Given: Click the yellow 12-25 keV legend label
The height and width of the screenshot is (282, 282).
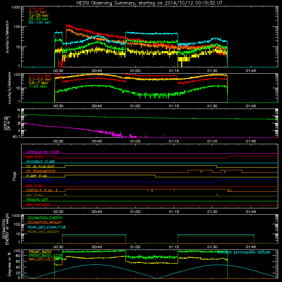Looking at the screenshot, I should 39,16.
